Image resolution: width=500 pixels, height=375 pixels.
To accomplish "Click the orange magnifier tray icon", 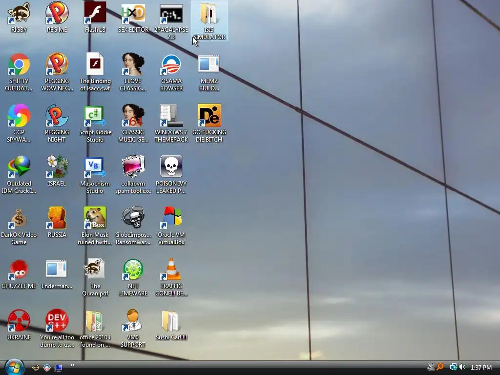I will [x=440, y=367].
